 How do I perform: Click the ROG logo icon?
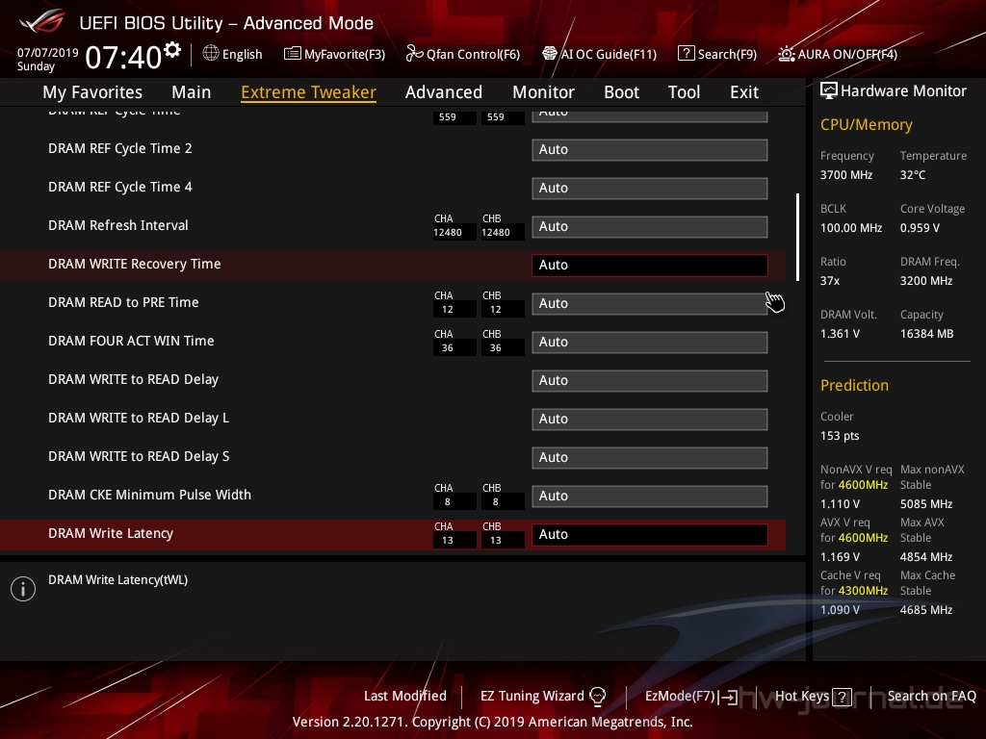coord(42,21)
